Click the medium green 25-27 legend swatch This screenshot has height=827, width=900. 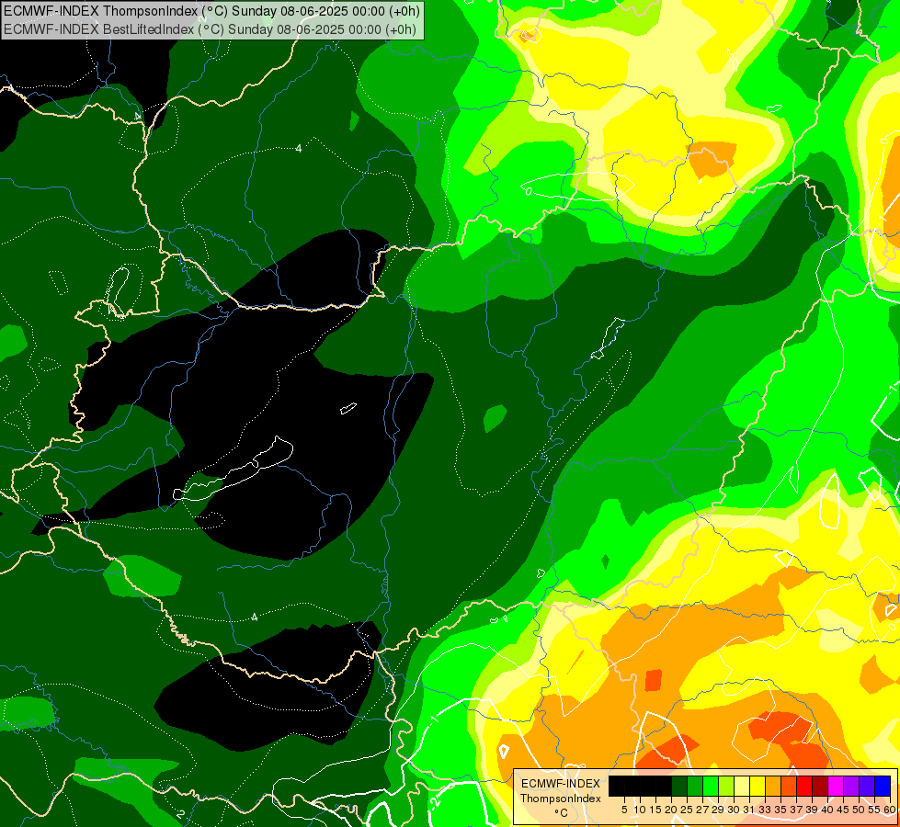click(695, 786)
